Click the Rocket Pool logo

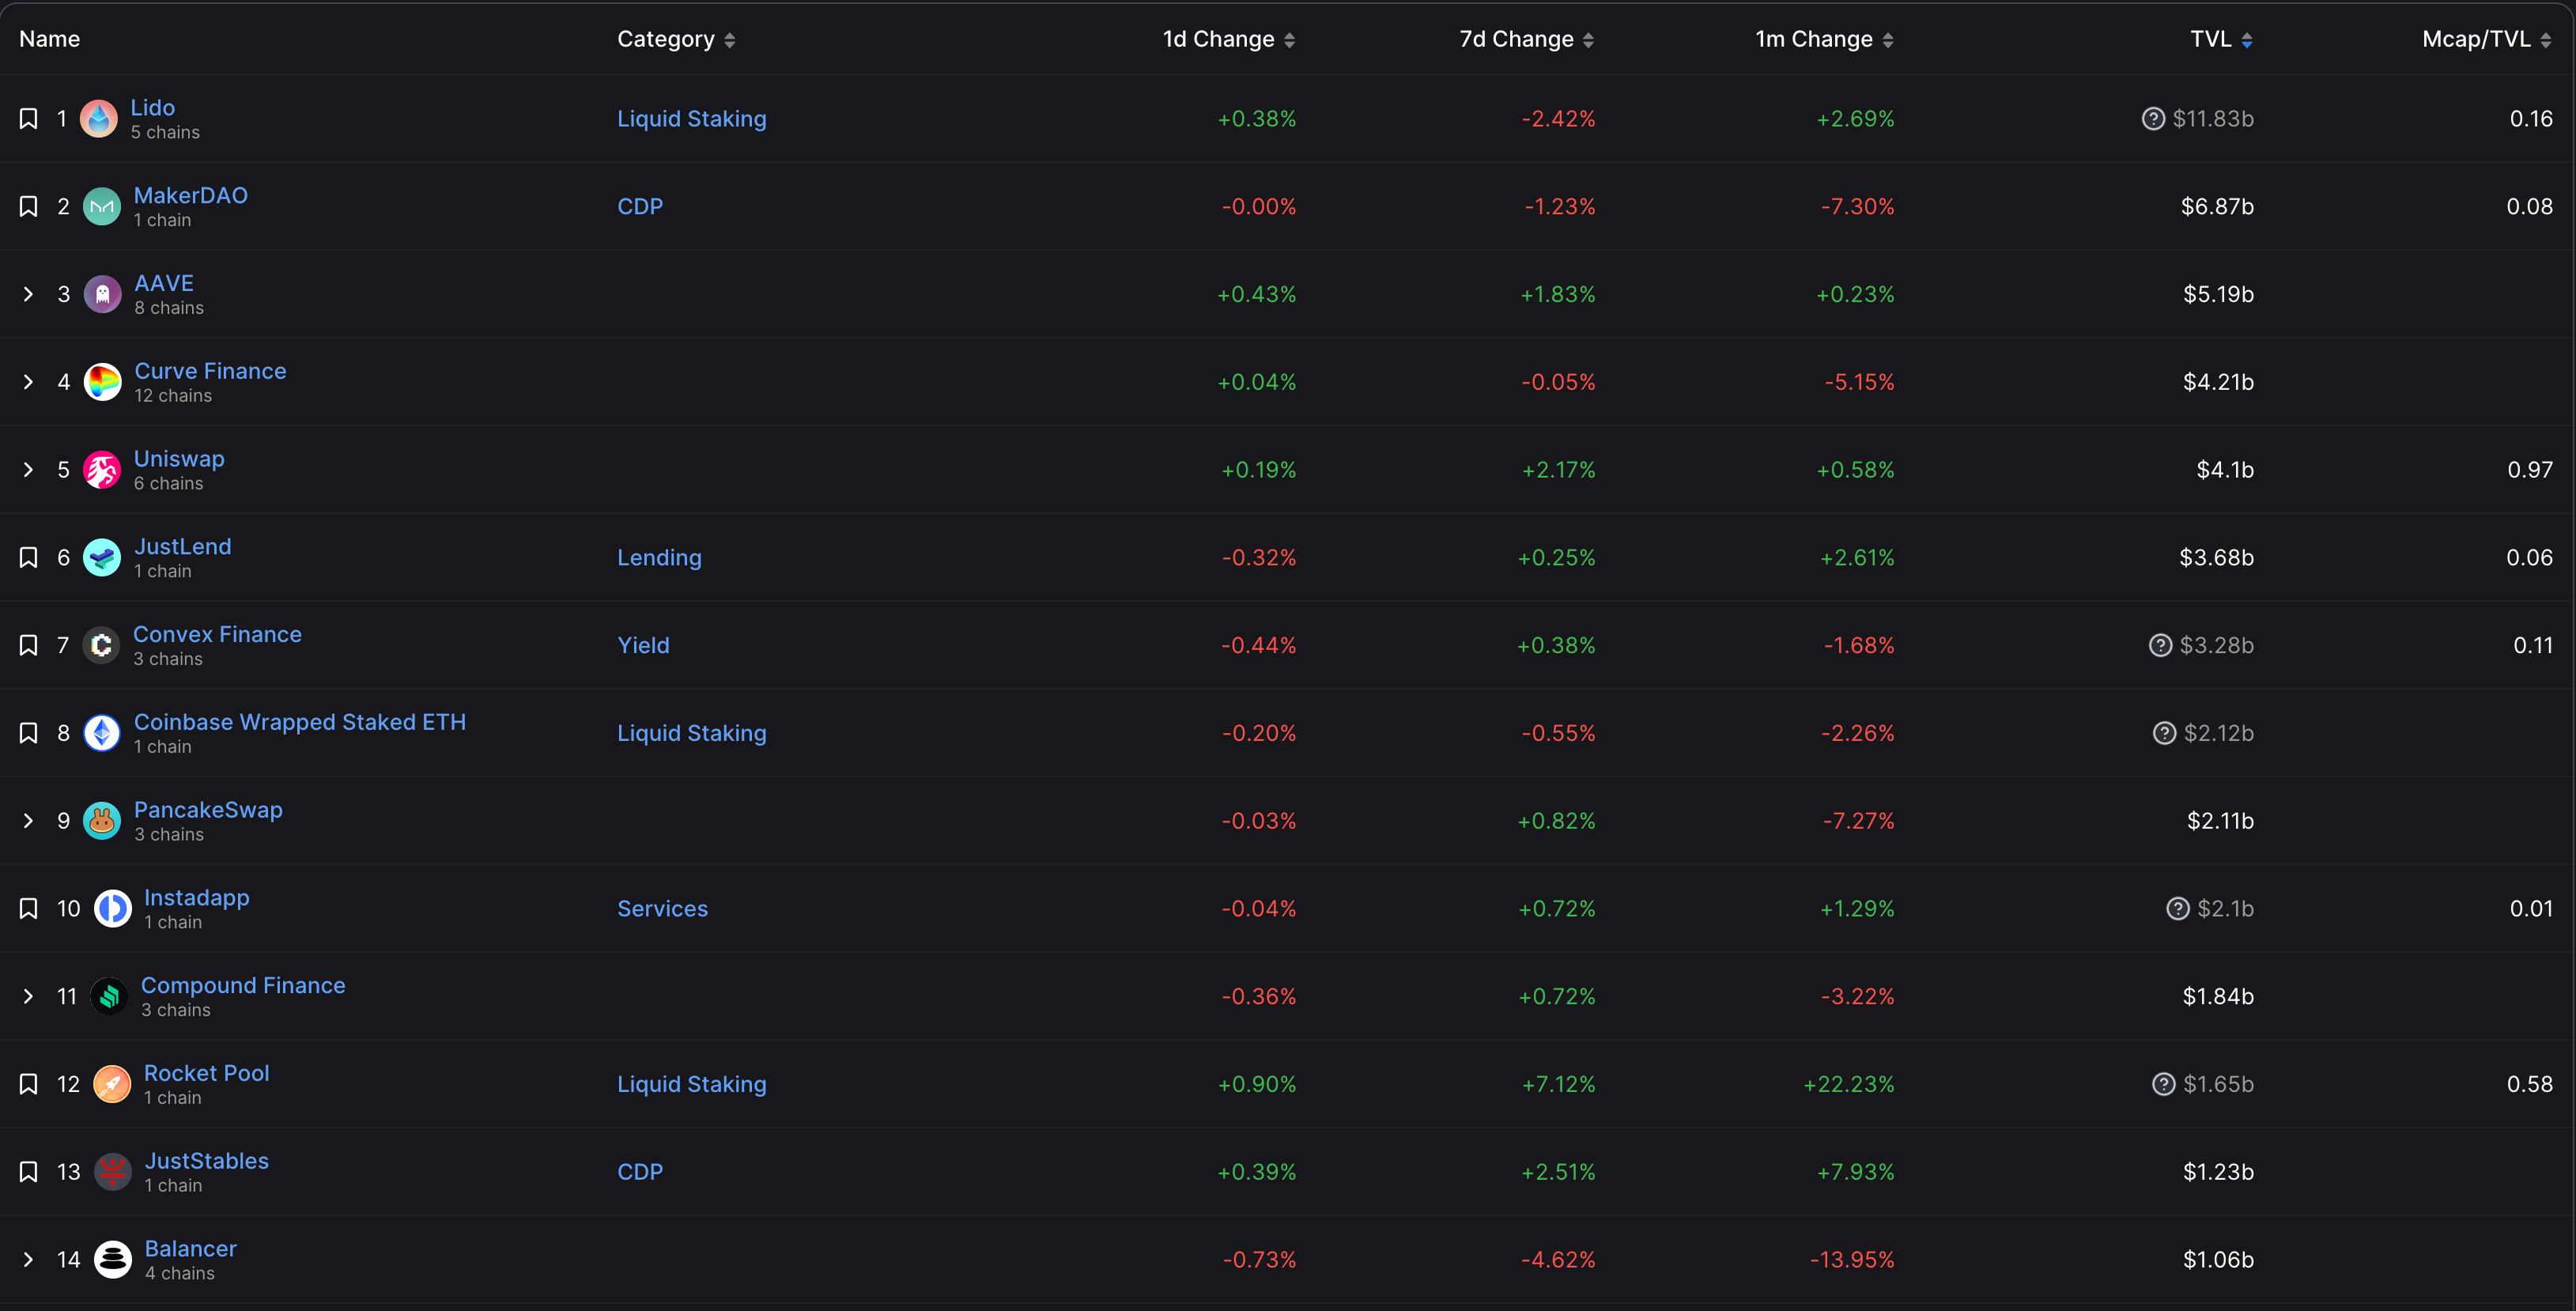[x=112, y=1084]
